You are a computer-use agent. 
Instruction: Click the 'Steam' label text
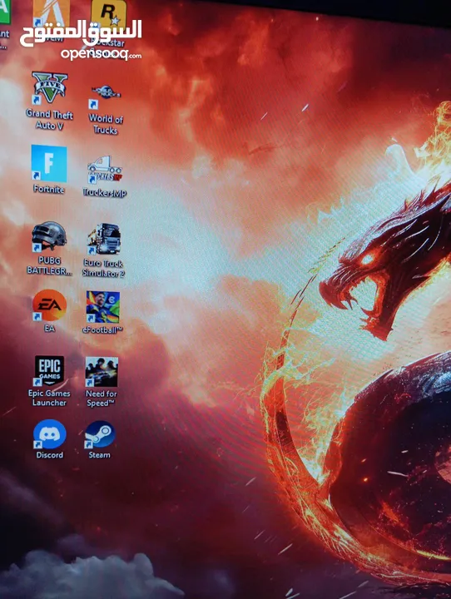(x=99, y=454)
